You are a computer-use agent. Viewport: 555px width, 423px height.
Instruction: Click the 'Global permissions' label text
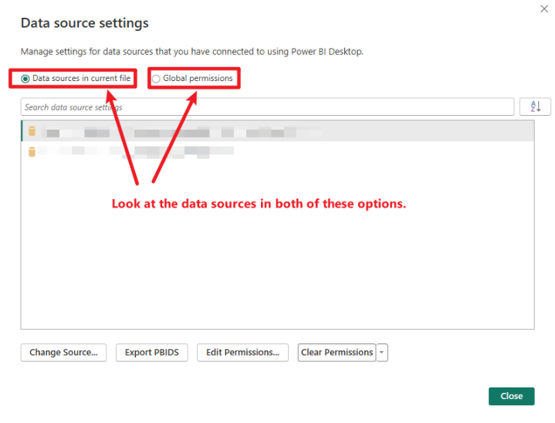[198, 79]
